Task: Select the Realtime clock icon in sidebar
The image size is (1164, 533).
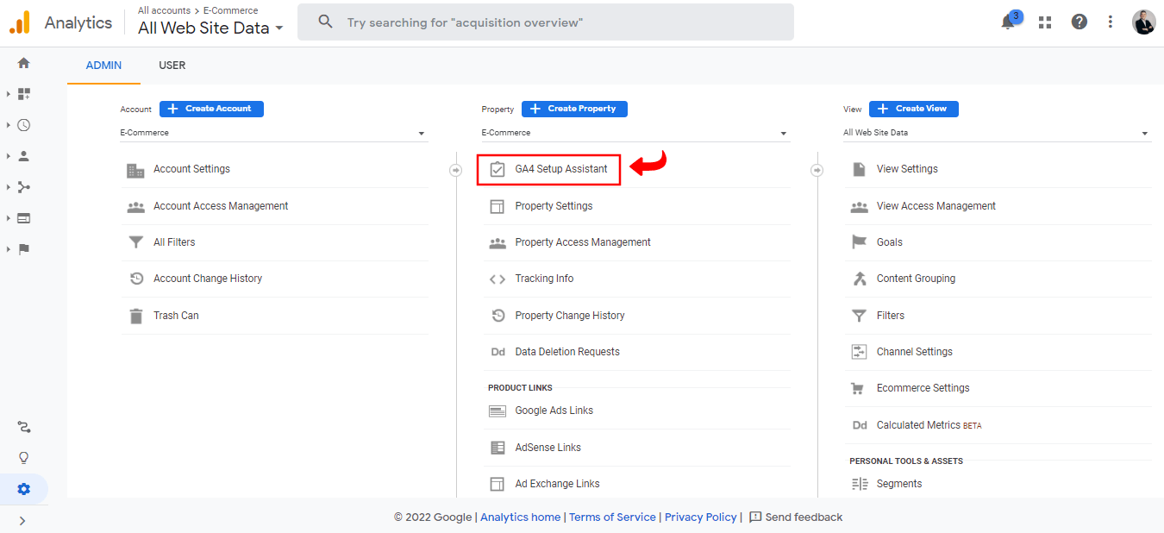Action: point(23,125)
